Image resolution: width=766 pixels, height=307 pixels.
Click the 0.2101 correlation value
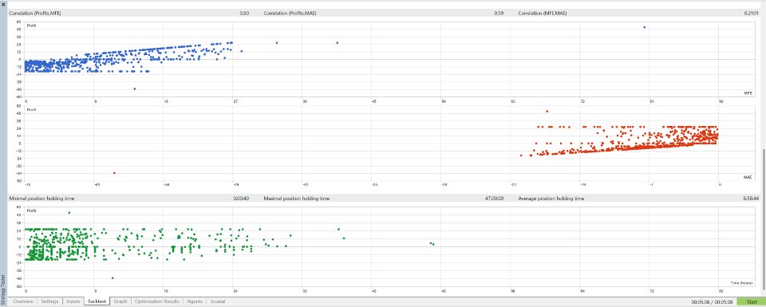(752, 14)
